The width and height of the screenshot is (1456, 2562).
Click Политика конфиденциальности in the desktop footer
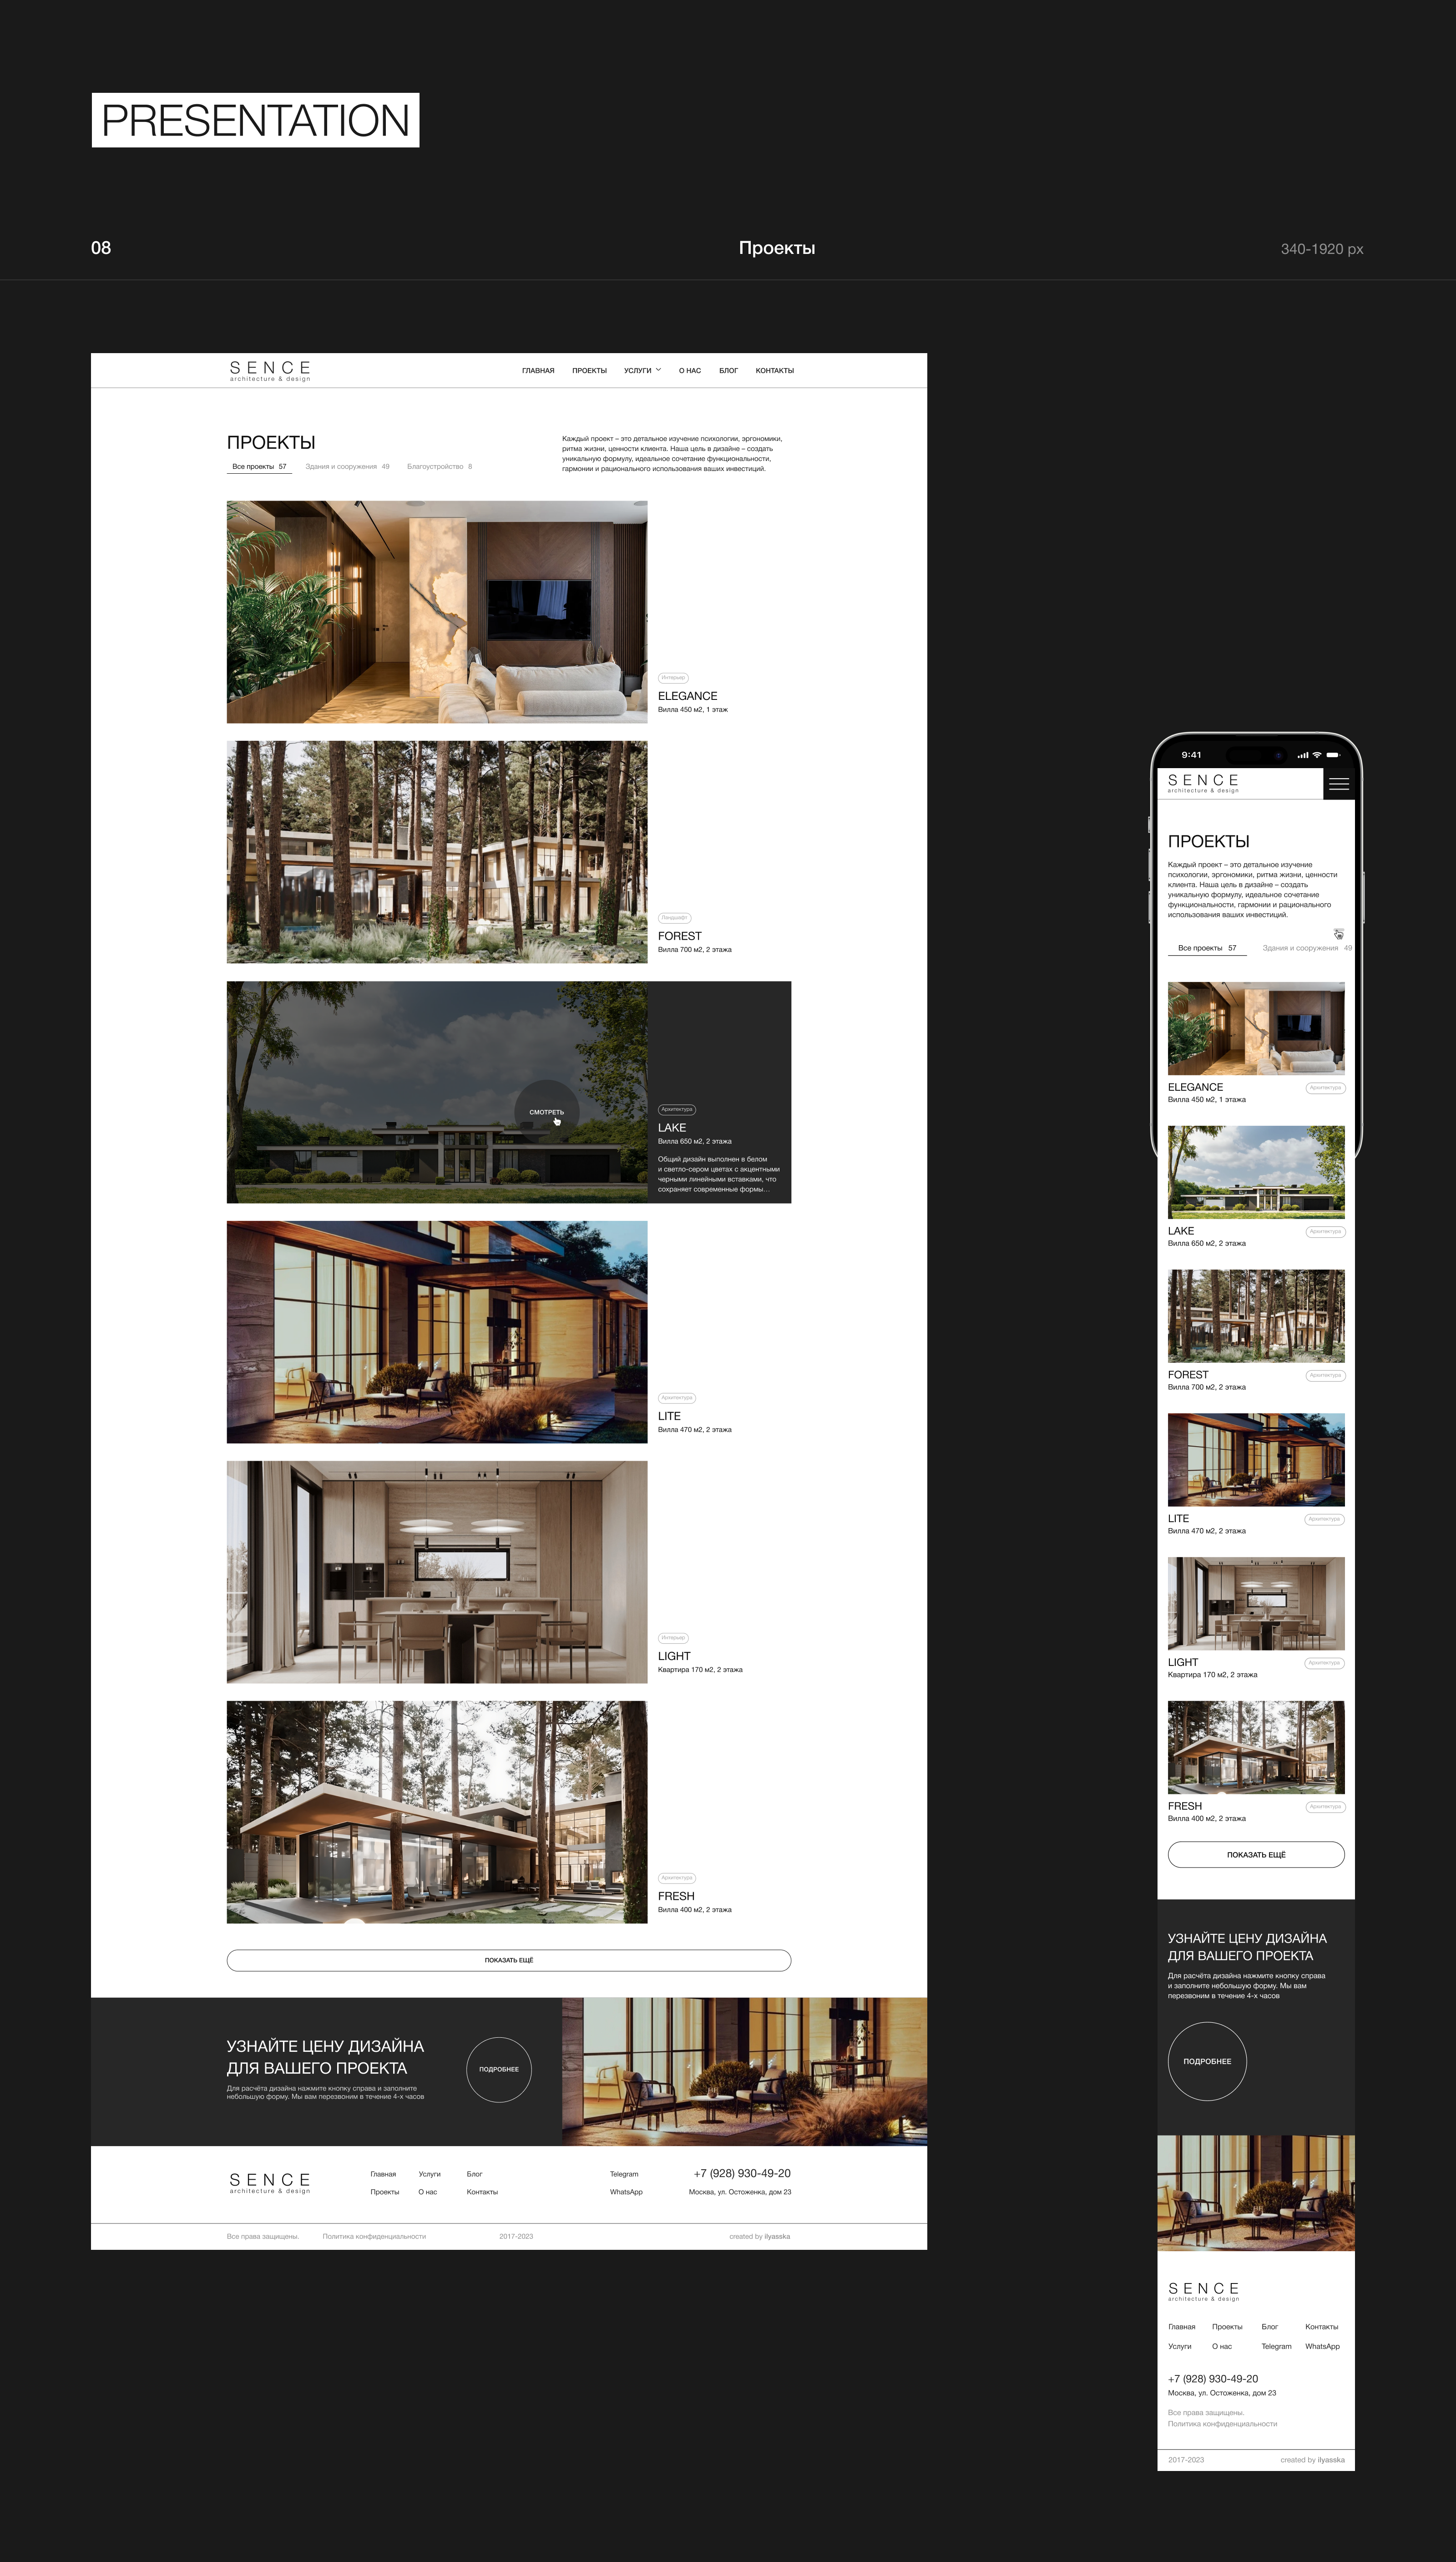coord(374,2236)
